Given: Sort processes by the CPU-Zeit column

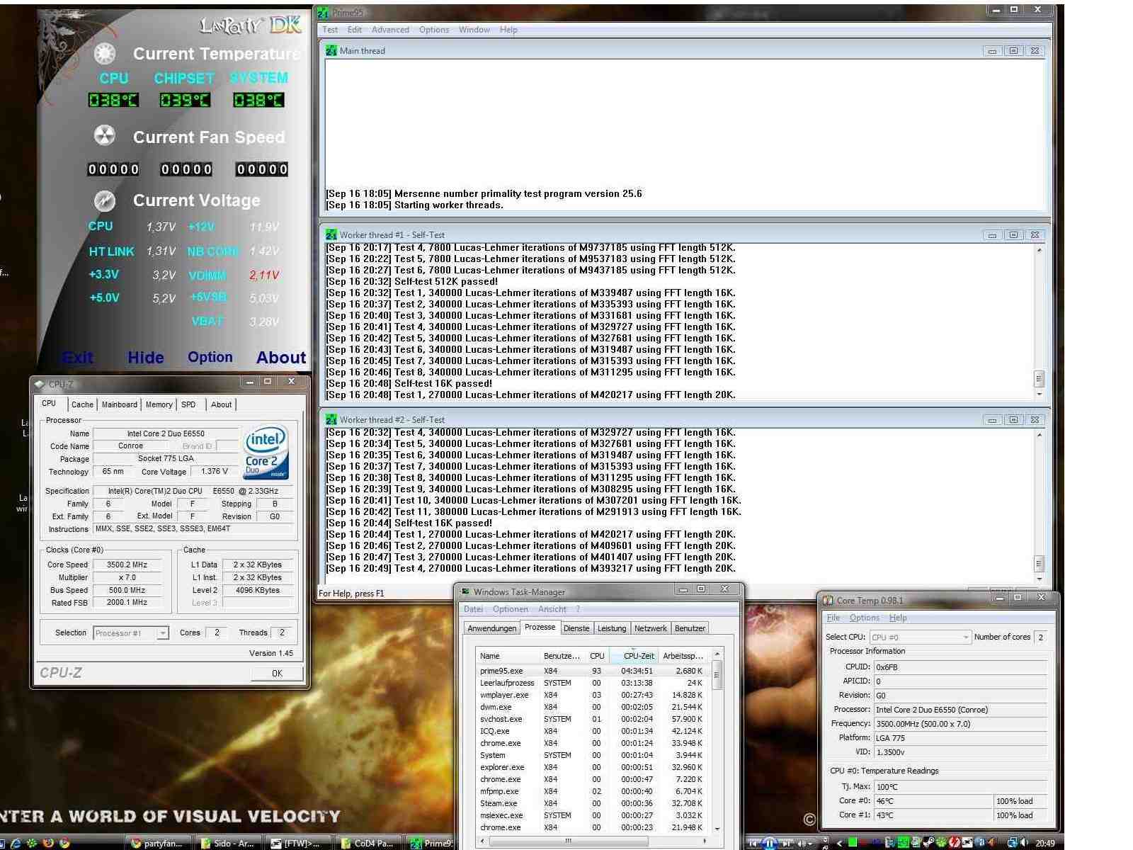Looking at the screenshot, I should click(634, 656).
